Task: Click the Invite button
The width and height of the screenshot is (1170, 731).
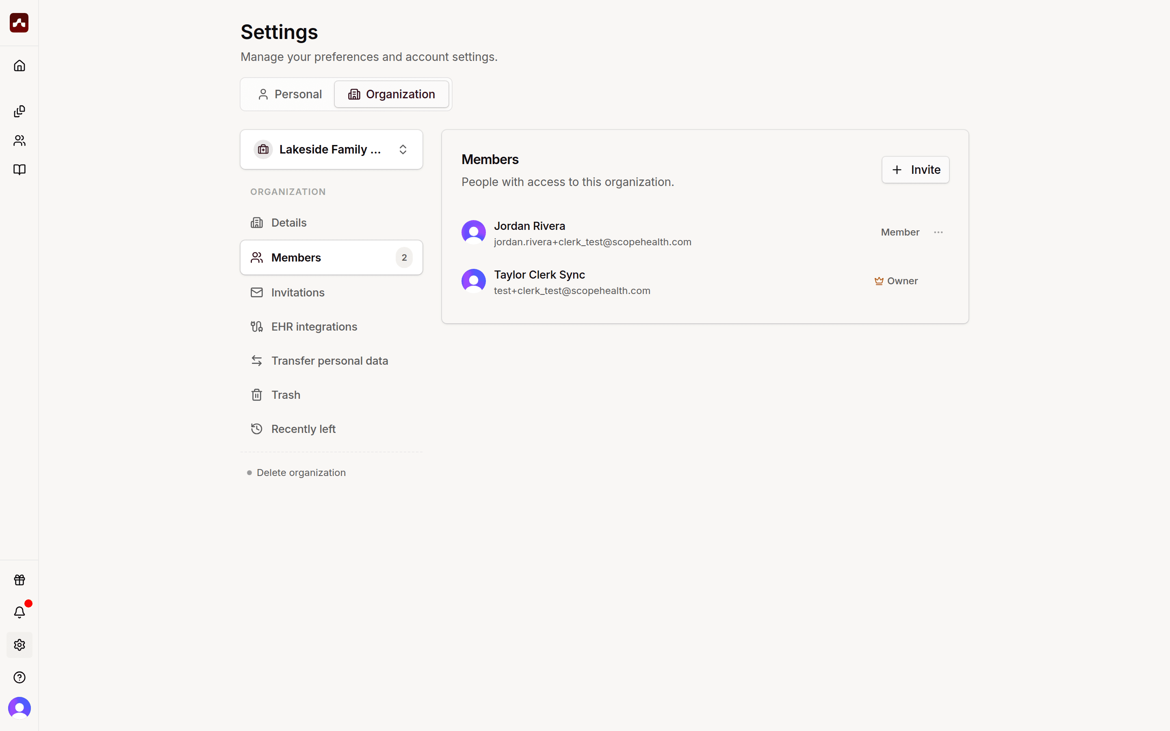Action: coord(916,170)
